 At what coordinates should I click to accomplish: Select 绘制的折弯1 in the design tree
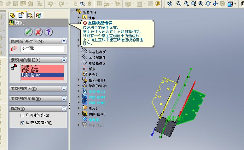click(98, 86)
